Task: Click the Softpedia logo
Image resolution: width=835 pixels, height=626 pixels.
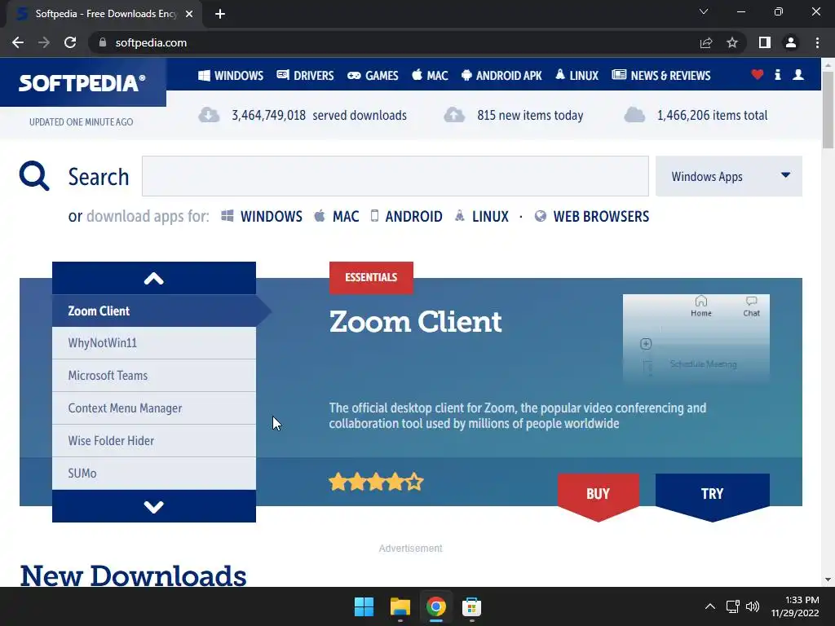Action: click(82, 83)
